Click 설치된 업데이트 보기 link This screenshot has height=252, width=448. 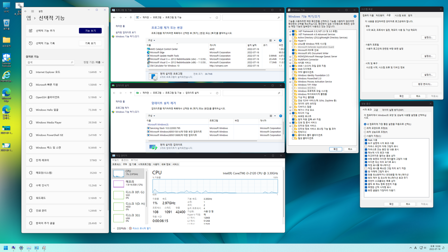click(126, 32)
